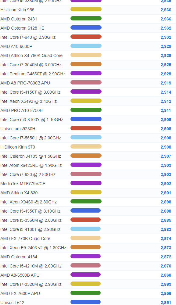Open Intel Core i7-5550U @ 2.00GHz
This screenshot has width=176, height=305.
31,138
